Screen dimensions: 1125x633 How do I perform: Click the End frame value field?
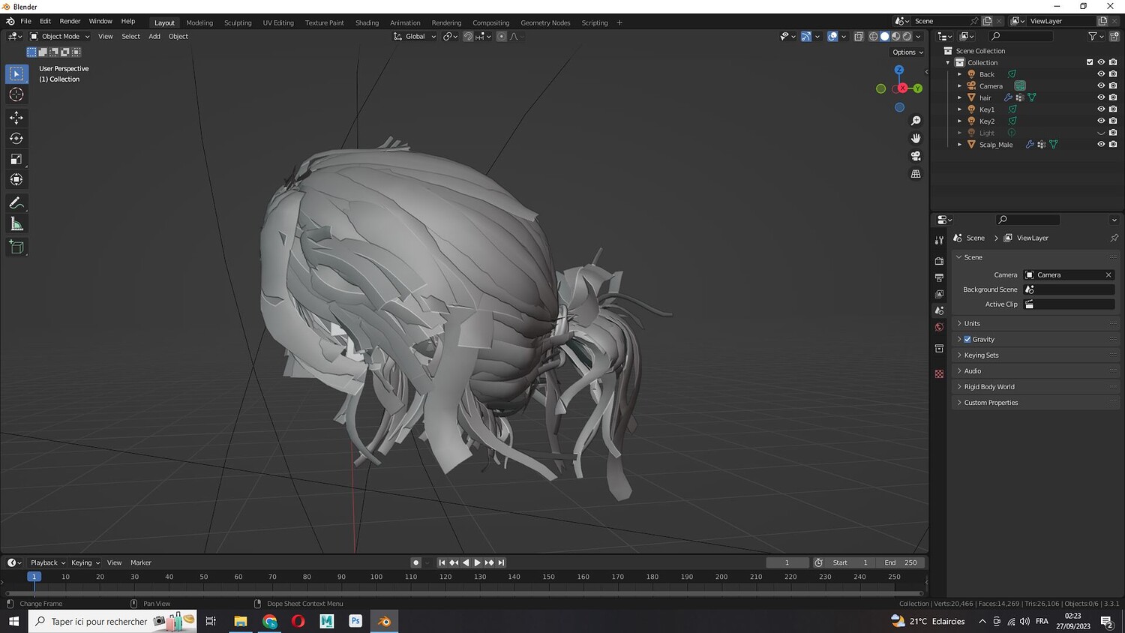click(x=901, y=562)
